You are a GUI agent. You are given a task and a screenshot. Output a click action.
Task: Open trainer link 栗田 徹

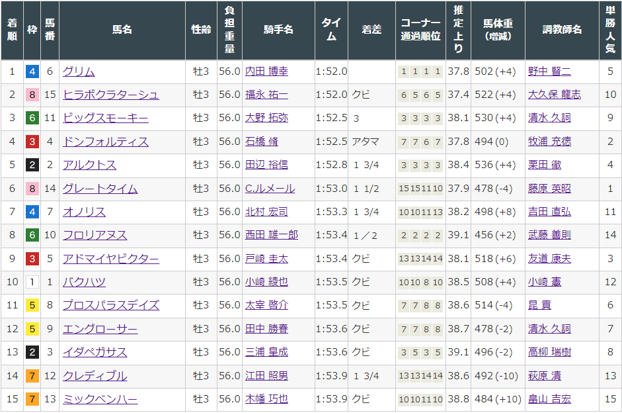[x=544, y=165]
